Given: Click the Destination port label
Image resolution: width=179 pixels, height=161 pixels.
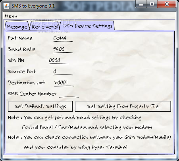Looking at the screenshot, I should click(27, 82).
